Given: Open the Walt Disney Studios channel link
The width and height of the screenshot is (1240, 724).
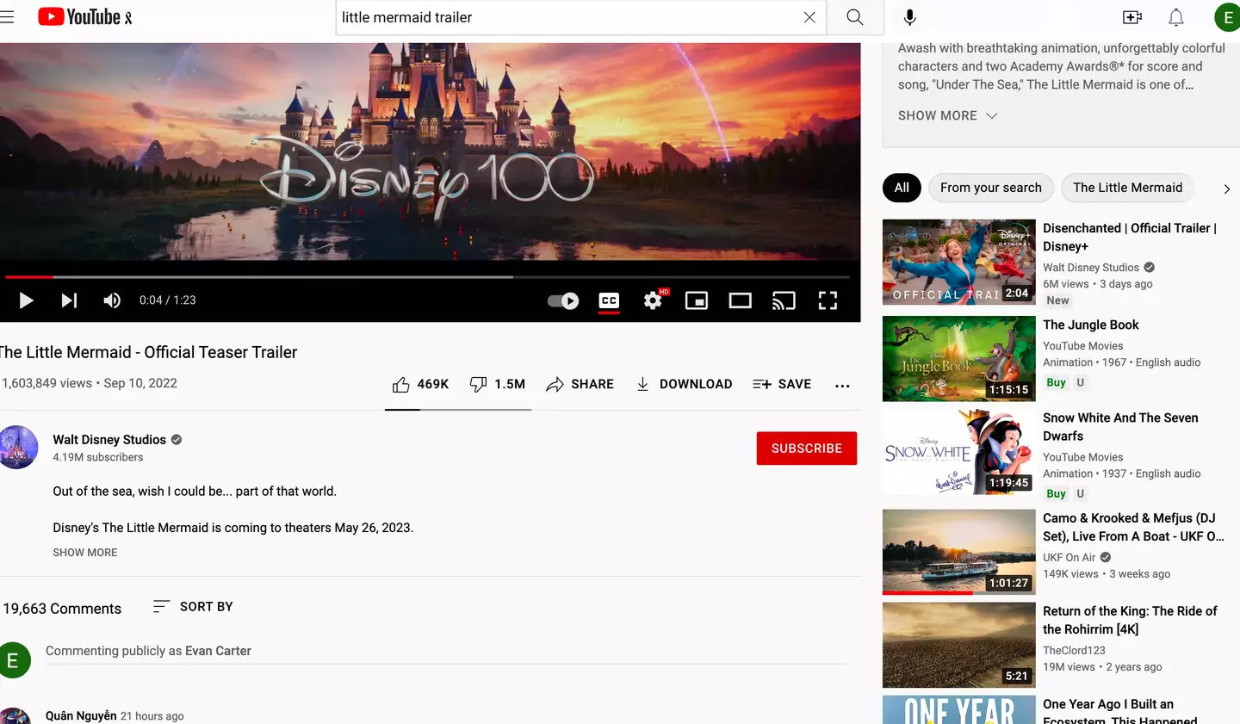Looking at the screenshot, I should [109, 439].
